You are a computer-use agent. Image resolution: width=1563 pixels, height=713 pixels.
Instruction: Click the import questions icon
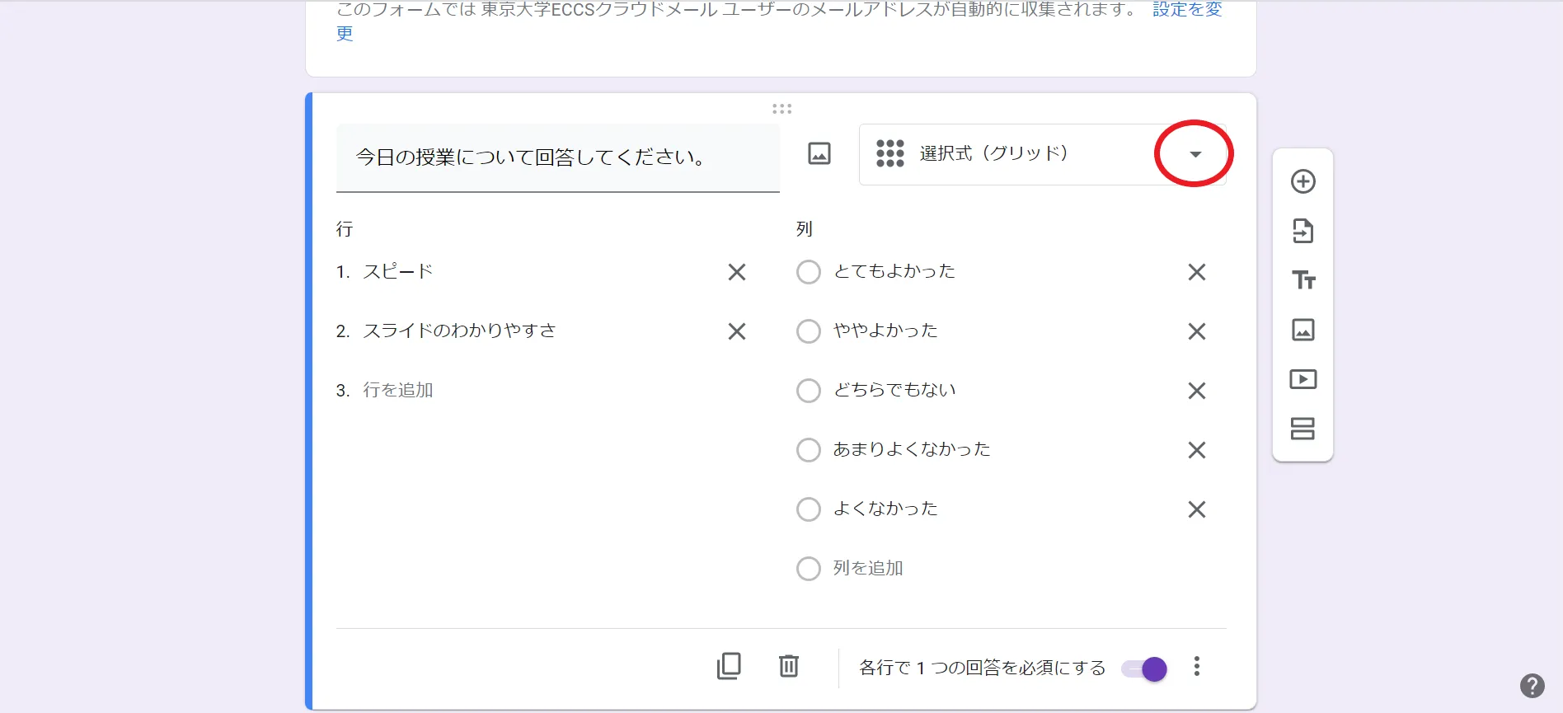[1302, 231]
